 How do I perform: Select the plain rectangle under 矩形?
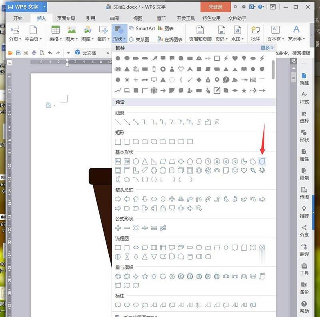pyautogui.click(x=118, y=142)
